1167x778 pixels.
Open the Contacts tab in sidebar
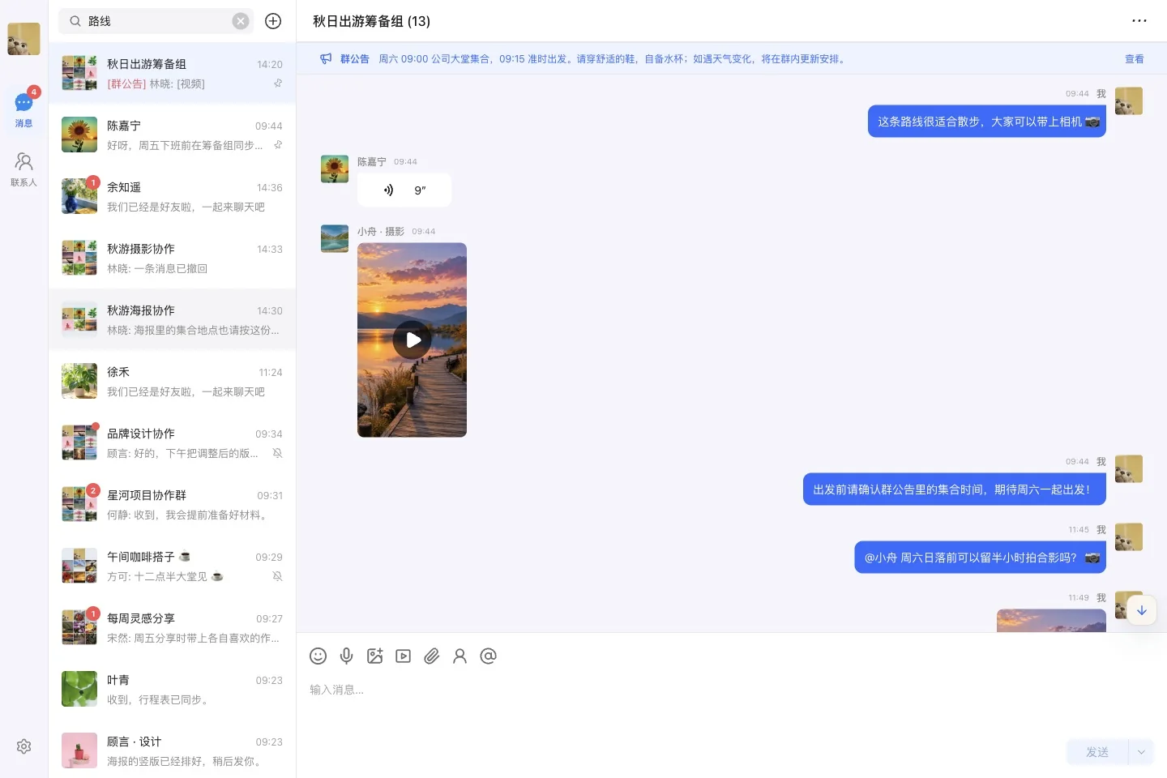24,169
